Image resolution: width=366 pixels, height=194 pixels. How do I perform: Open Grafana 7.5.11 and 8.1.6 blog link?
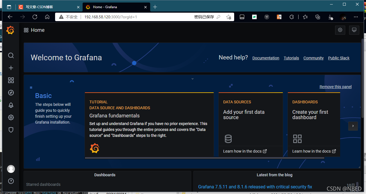[255, 187]
